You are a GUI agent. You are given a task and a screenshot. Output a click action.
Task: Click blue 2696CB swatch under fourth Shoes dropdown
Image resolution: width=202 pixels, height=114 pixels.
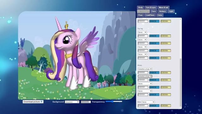click(x=154, y=95)
